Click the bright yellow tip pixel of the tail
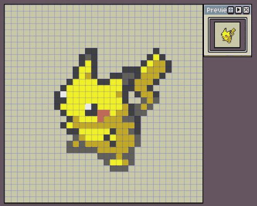257x206 pixels. [x=156, y=57]
